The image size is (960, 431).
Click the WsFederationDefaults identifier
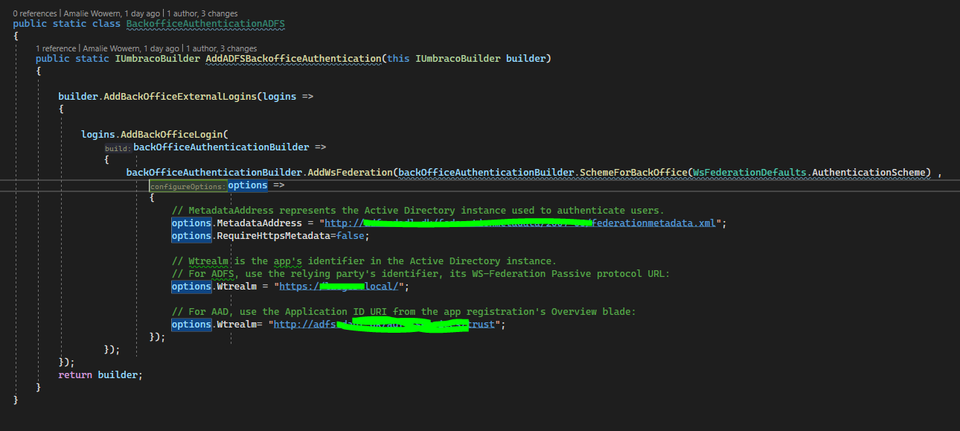[749, 173]
